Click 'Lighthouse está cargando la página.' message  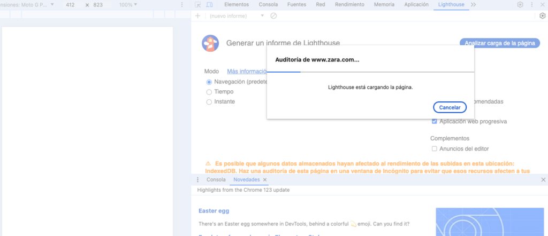370,88
